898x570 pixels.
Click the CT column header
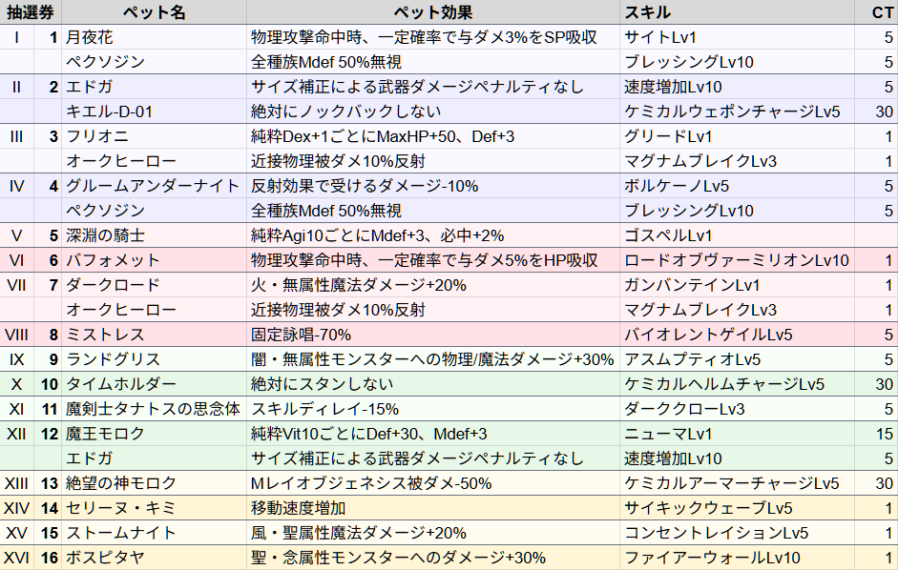pyautogui.click(x=882, y=12)
